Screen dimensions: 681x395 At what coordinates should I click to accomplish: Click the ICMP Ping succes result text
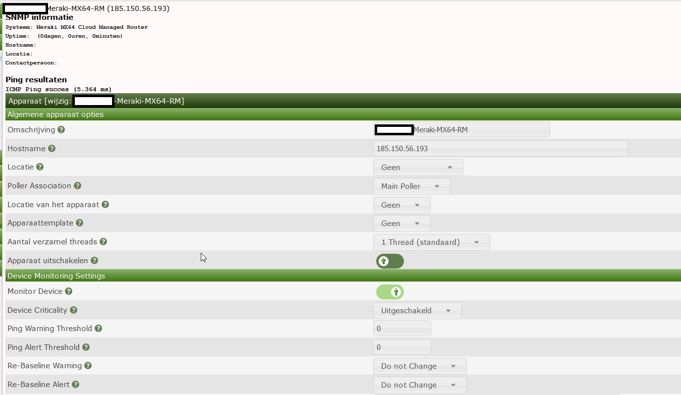click(58, 89)
